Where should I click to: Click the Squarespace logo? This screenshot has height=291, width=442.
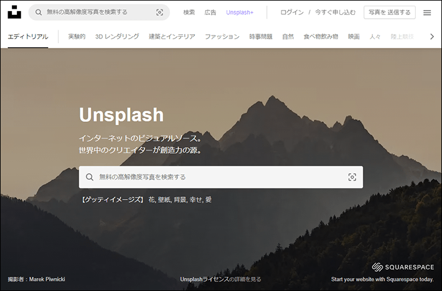(403, 267)
